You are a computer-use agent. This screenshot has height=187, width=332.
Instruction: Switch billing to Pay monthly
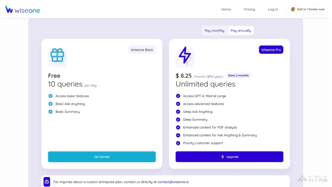click(214, 31)
